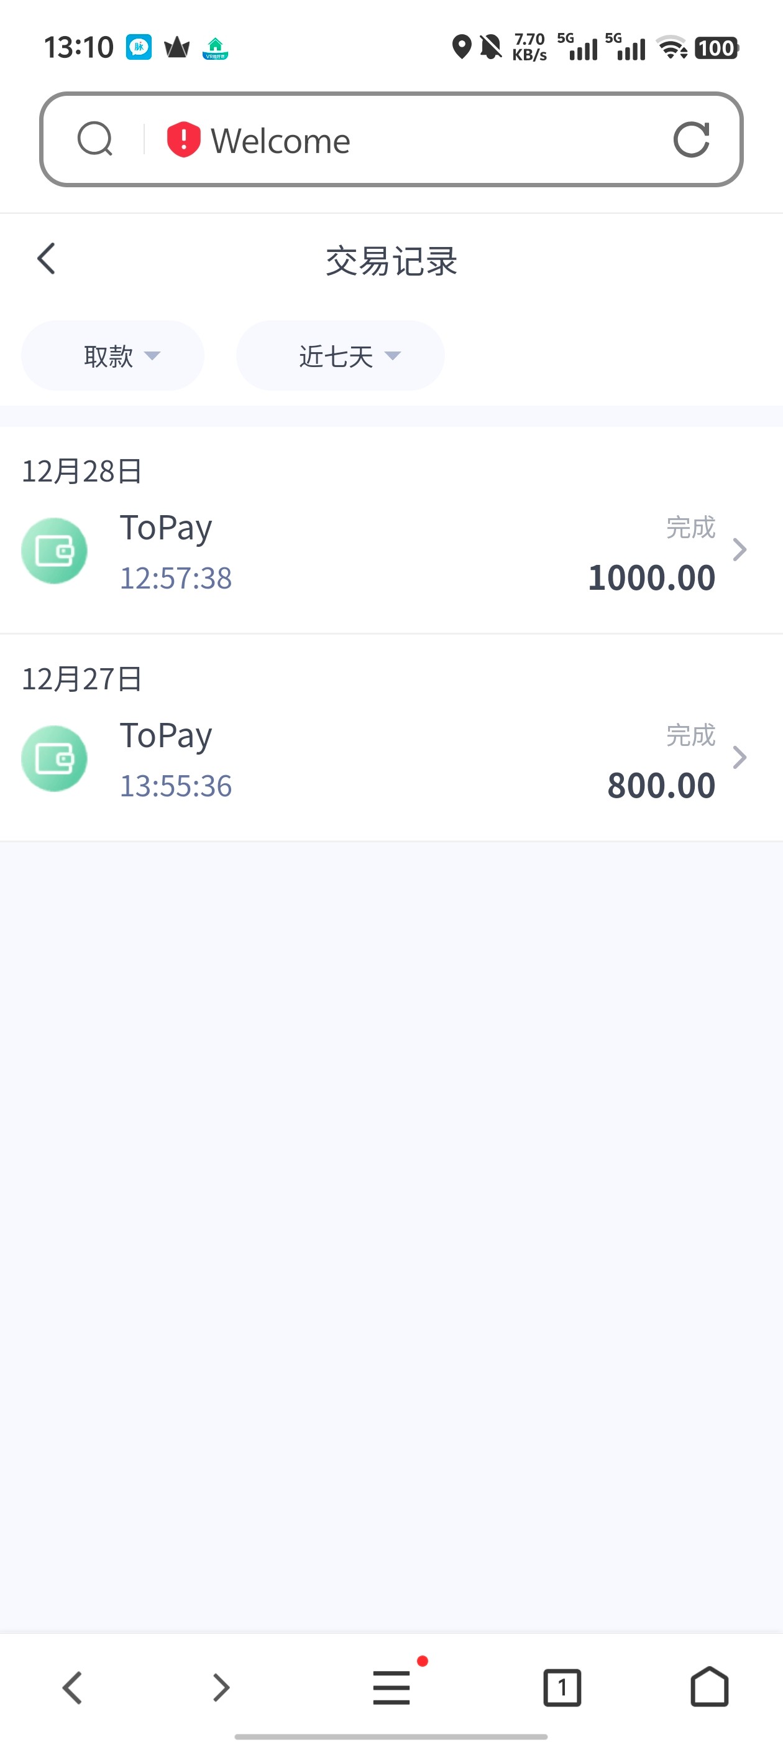Screen dimensions: 783x1742
Task: Expand the 800.00 transaction details chevron
Action: [739, 757]
